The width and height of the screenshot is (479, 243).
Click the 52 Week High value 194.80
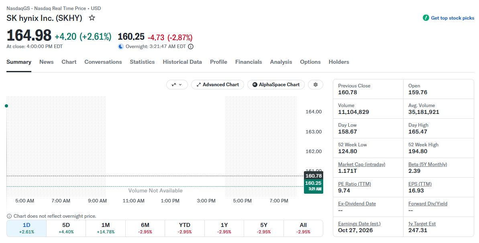(418, 151)
